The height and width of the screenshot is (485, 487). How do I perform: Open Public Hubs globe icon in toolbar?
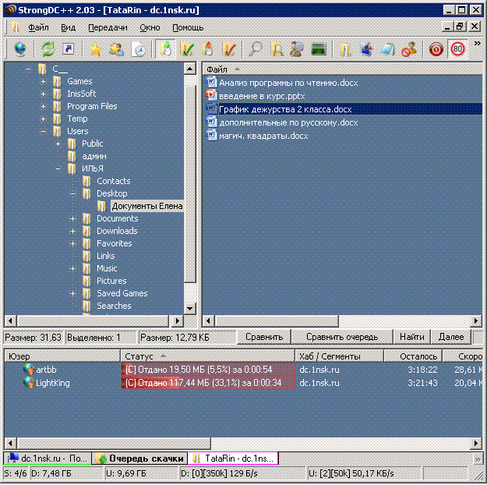click(x=20, y=49)
